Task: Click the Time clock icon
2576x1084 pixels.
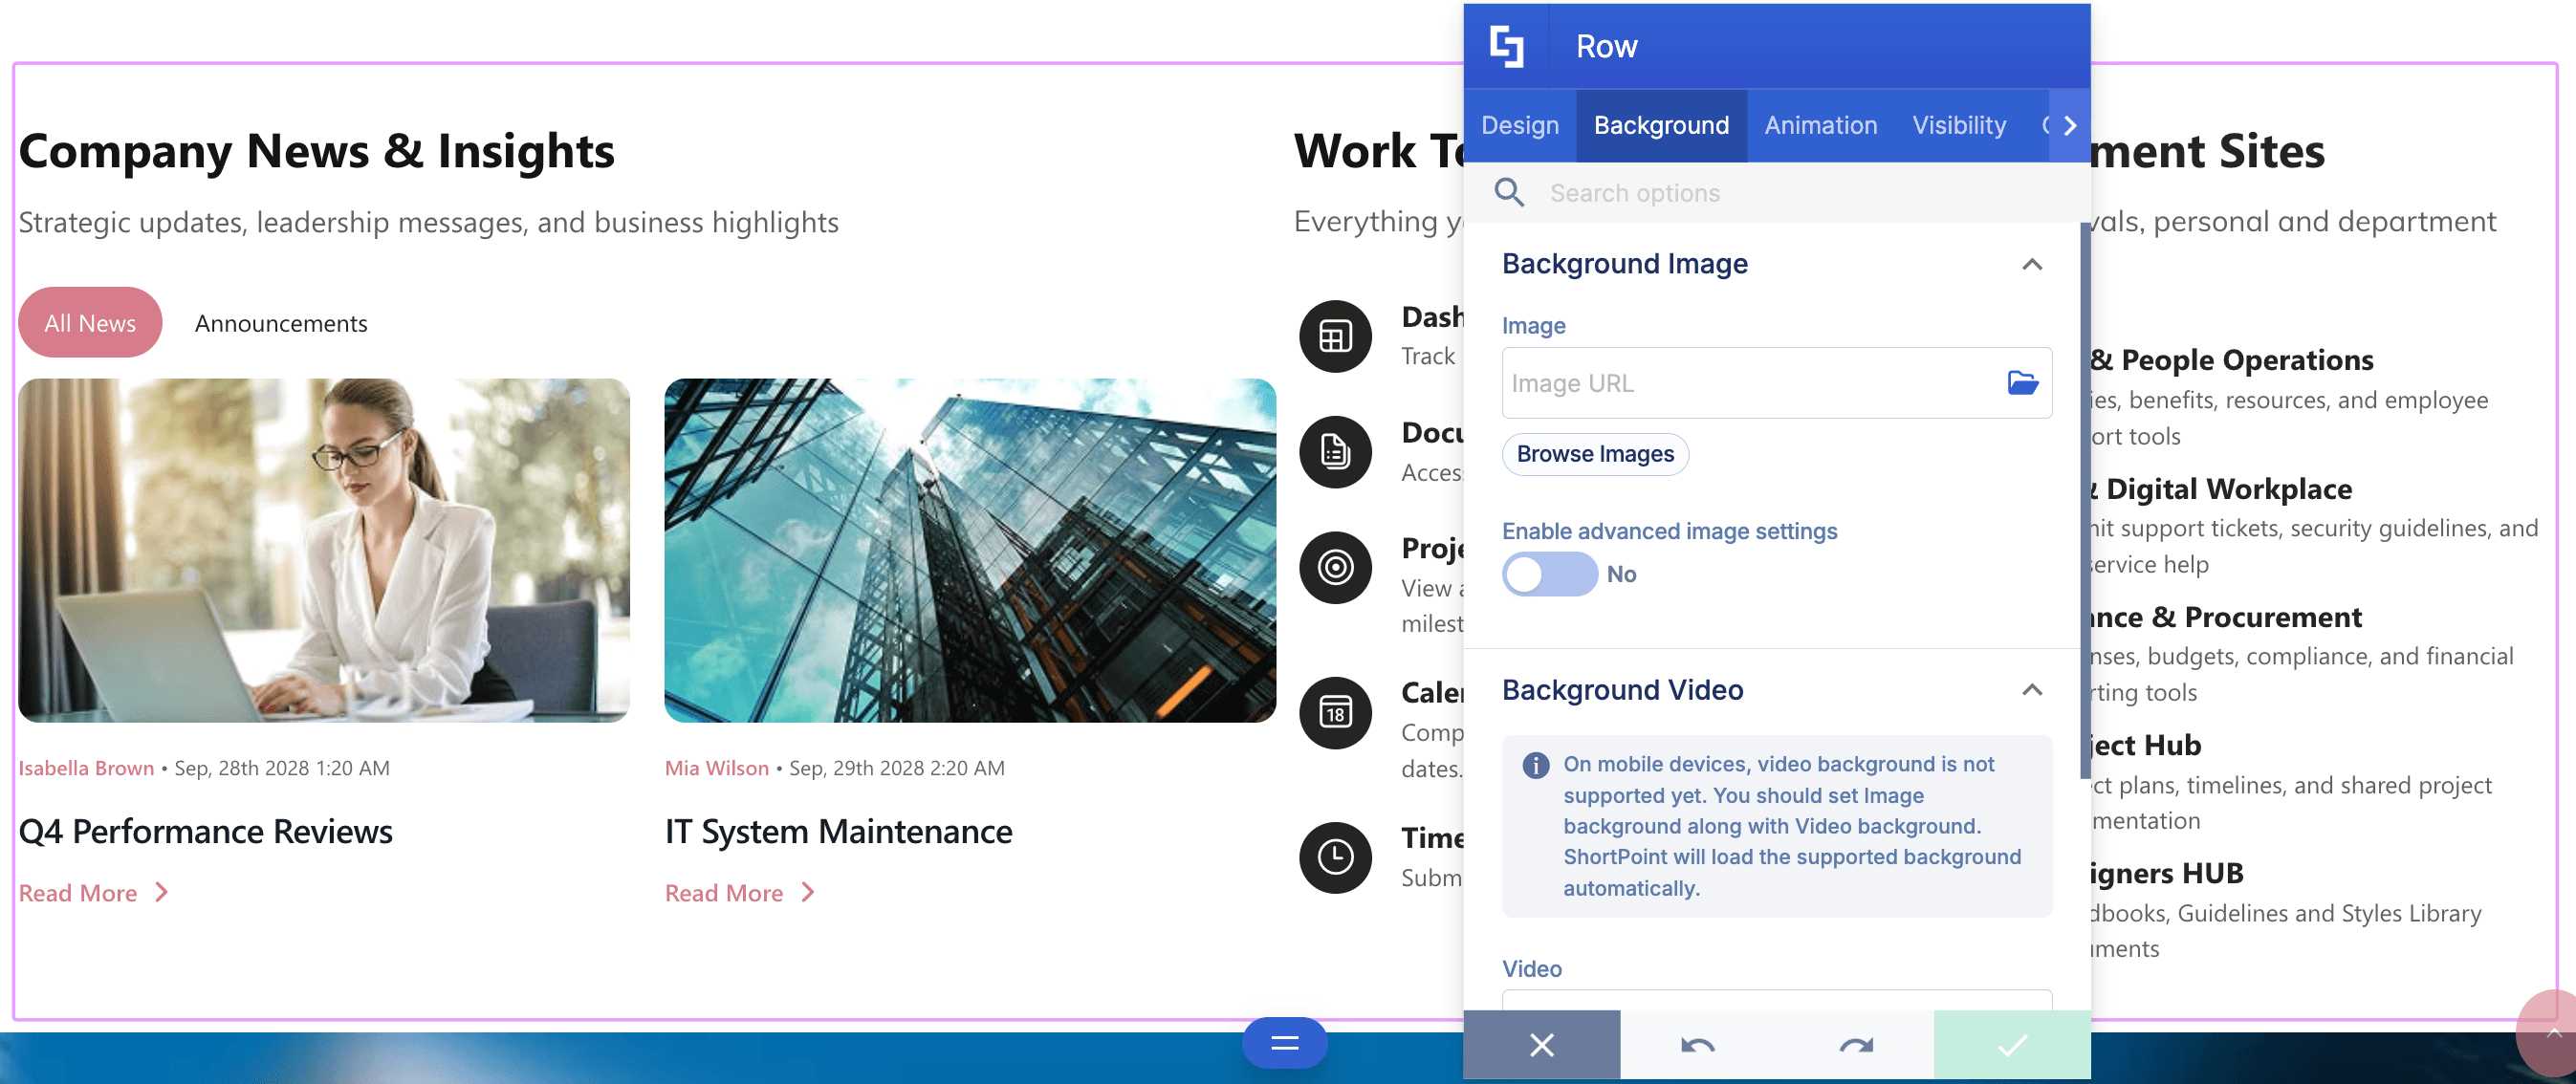Action: coord(1335,857)
